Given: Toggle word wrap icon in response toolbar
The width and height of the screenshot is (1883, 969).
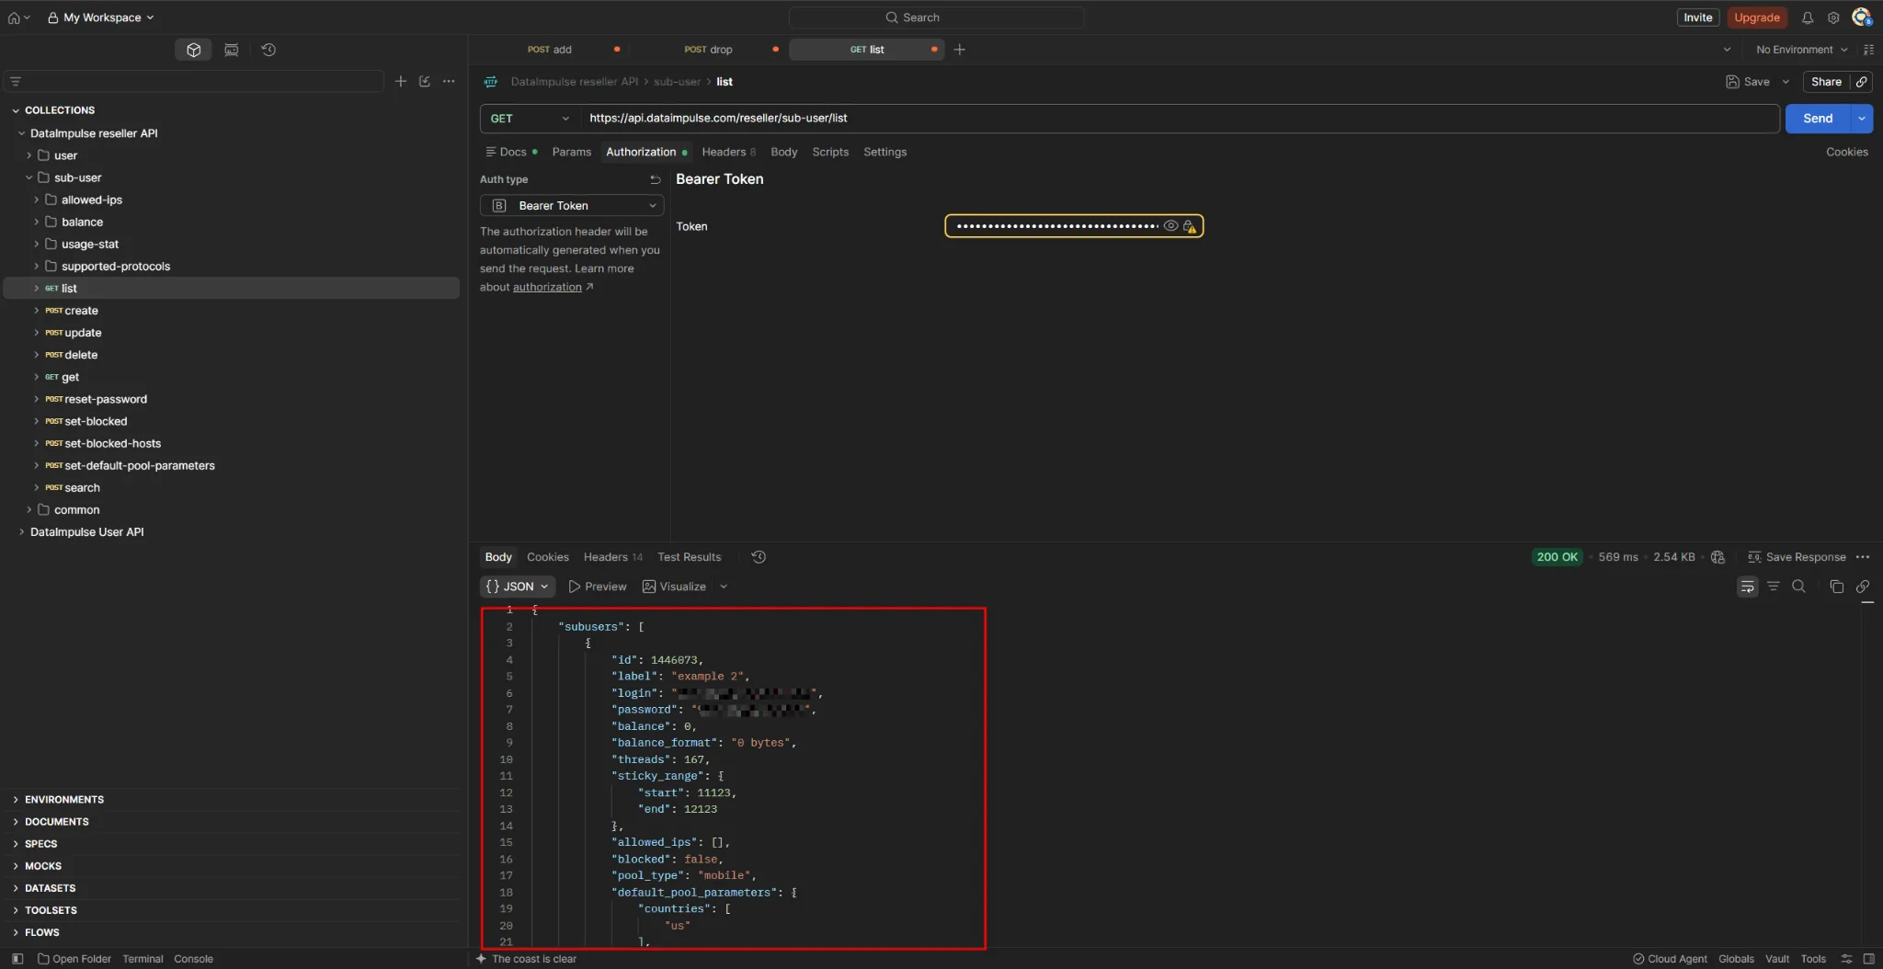Looking at the screenshot, I should 1747,587.
